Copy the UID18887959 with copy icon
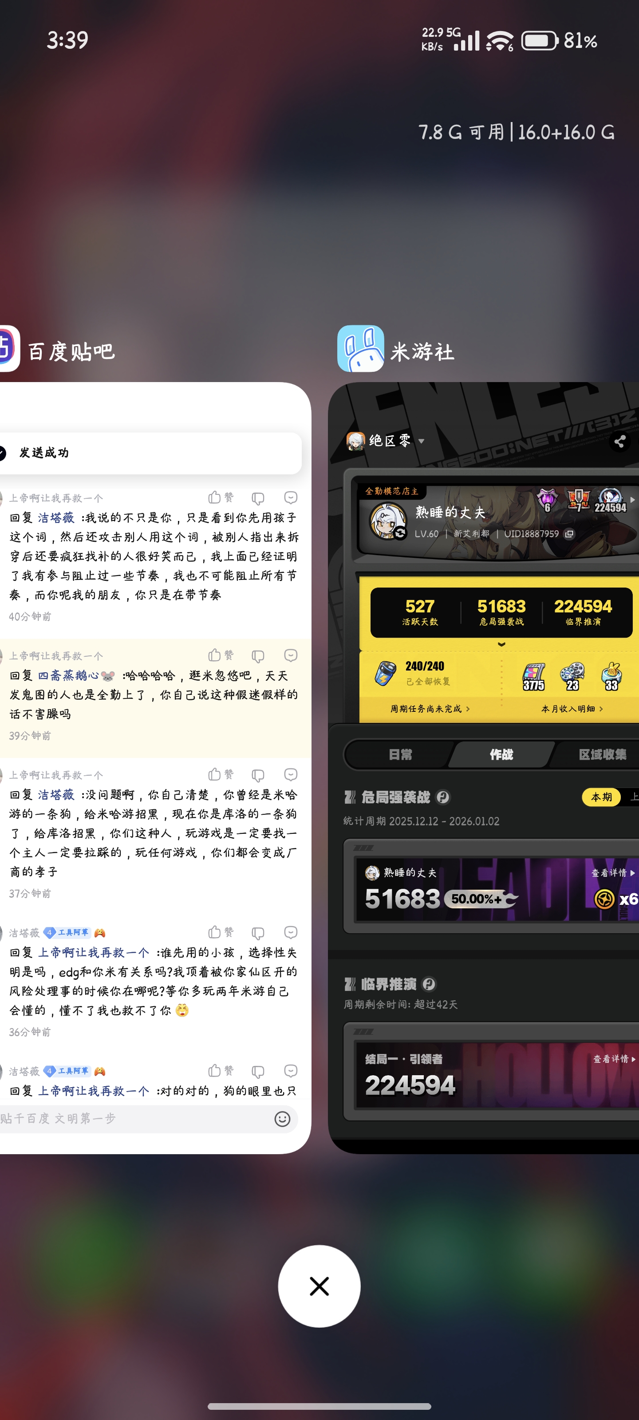Screen dimensions: 639x1420 click(x=569, y=533)
